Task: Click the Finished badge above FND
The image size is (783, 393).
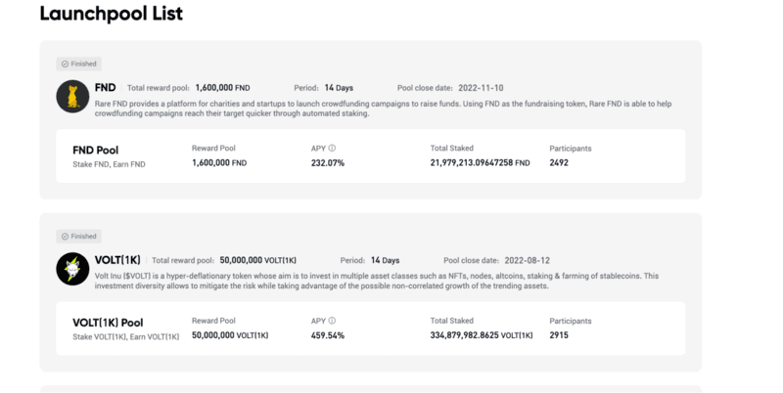Action: pyautogui.click(x=79, y=64)
